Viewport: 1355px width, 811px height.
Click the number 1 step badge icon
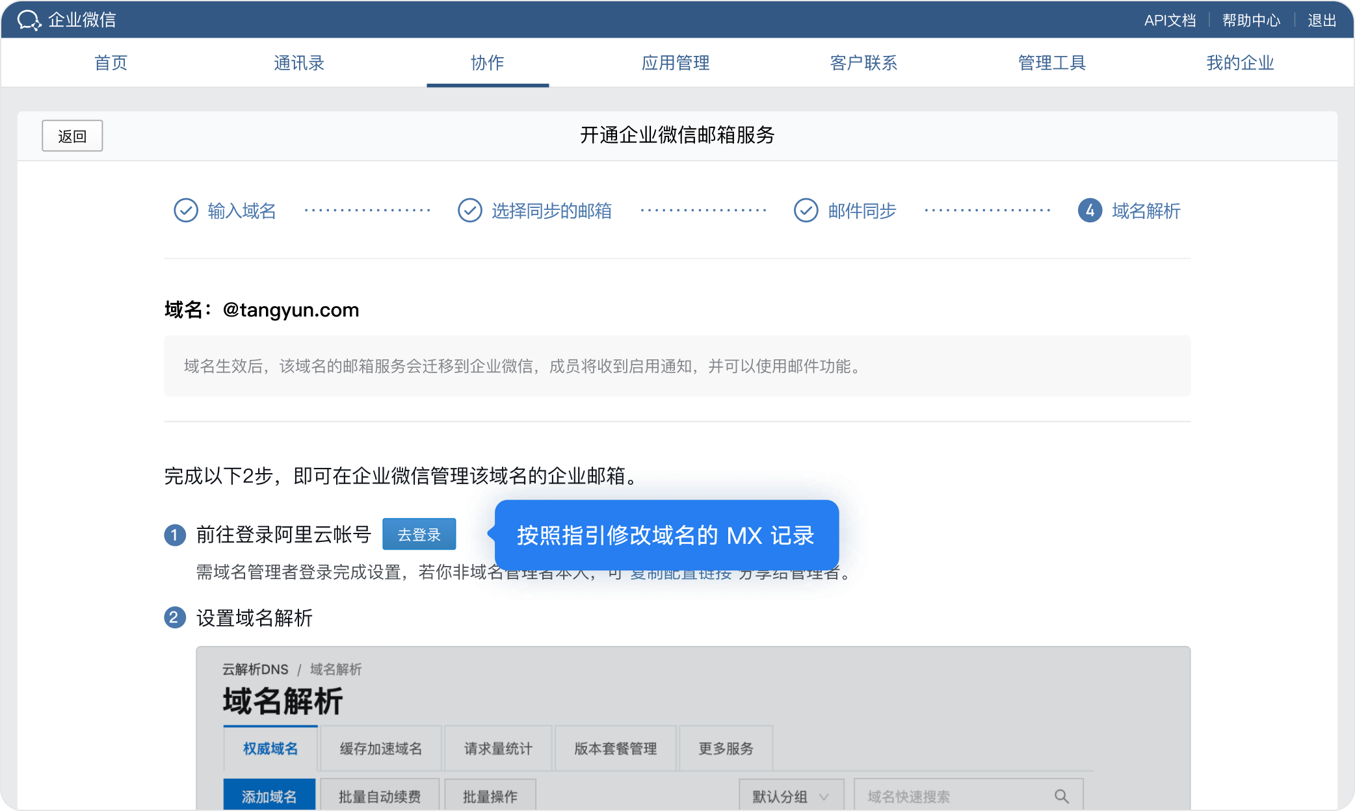click(x=175, y=535)
